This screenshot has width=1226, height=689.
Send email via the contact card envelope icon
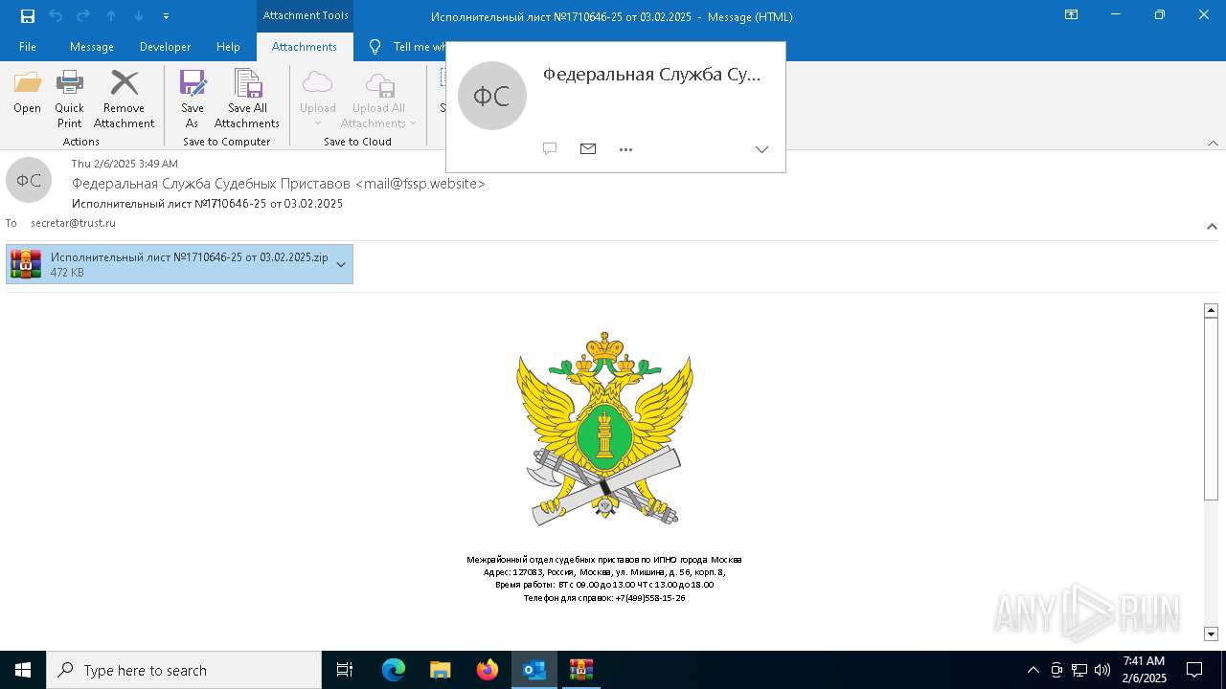pos(588,149)
